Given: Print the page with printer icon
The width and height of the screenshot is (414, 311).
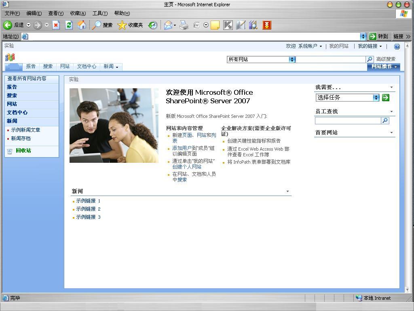Looking at the screenshot, I should click(184, 25).
